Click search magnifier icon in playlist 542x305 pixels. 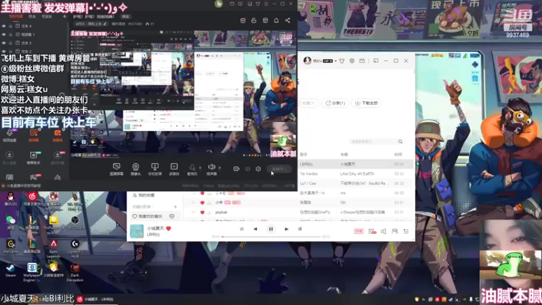tap(400, 142)
